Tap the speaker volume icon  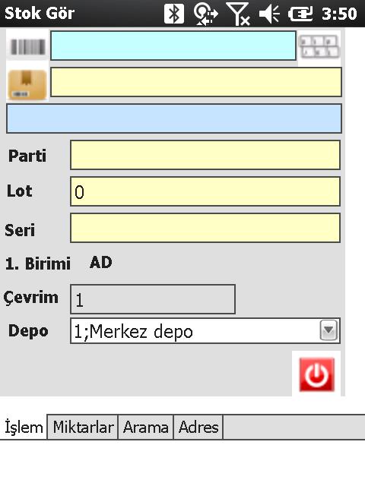(269, 14)
